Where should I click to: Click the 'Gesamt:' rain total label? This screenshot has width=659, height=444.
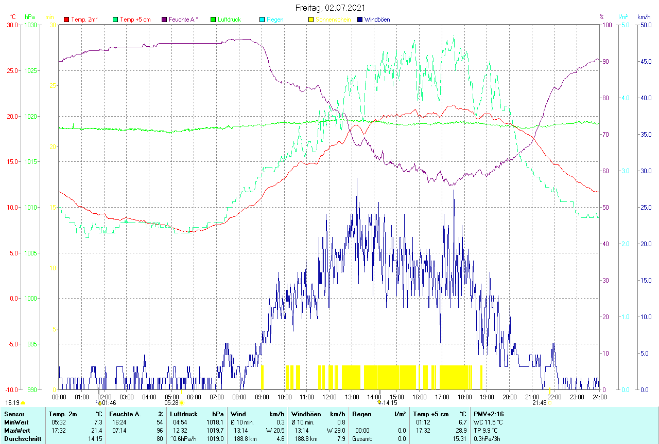pos(362,439)
